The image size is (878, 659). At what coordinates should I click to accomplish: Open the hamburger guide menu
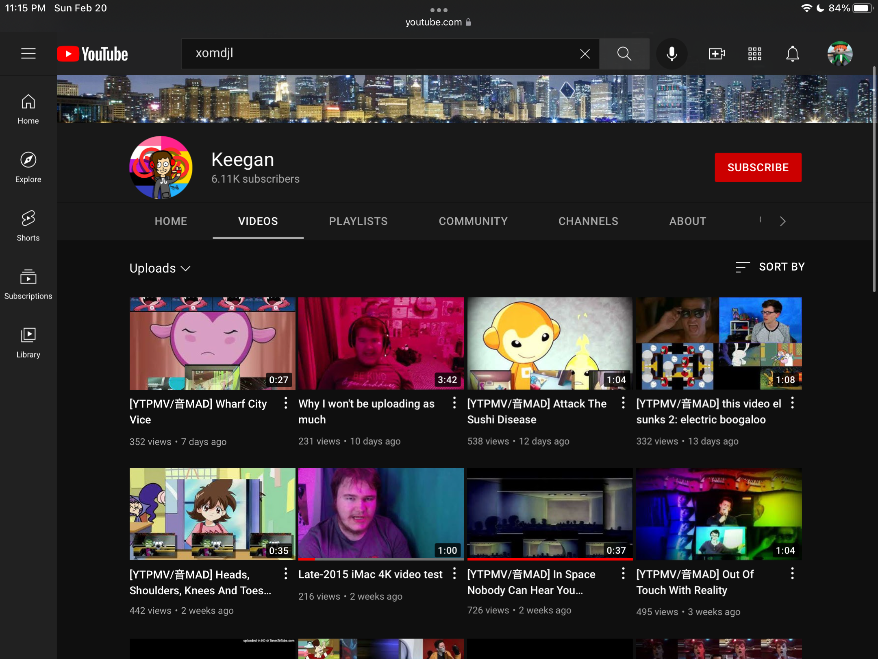click(x=28, y=54)
